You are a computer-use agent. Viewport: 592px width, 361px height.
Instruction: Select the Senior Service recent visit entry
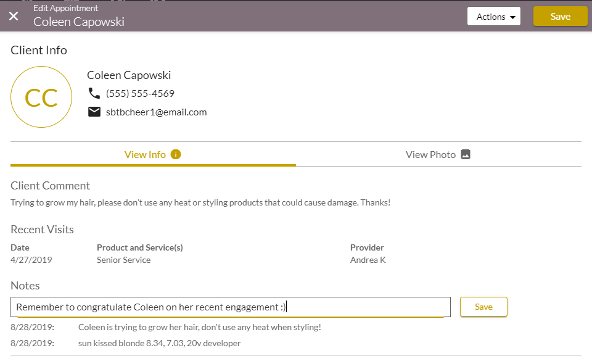[x=123, y=260]
